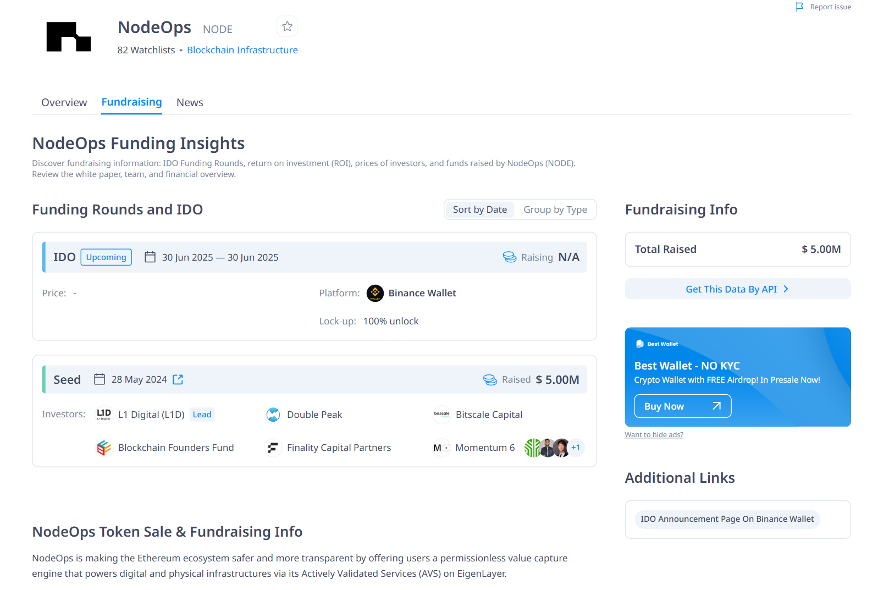Click the Raising N/A value
The image size is (878, 590).
(x=568, y=257)
